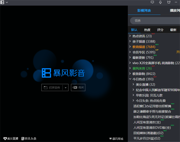The image size is (180, 142).
Task: Click the 打开文件 button
Action: (52, 88)
